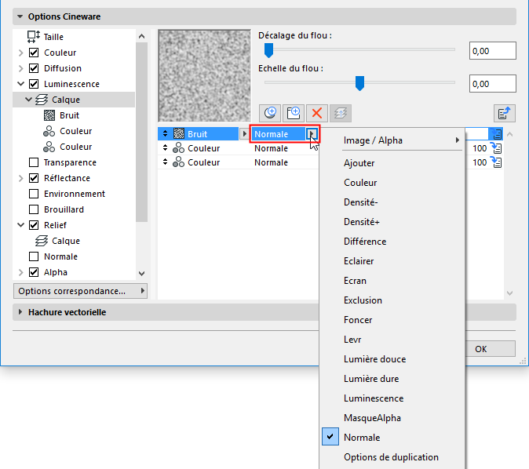Click the channel tree scroll down arrow

[x=142, y=273]
